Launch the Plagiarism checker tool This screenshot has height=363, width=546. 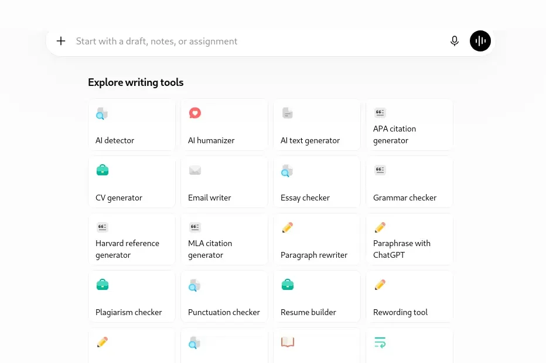132,296
